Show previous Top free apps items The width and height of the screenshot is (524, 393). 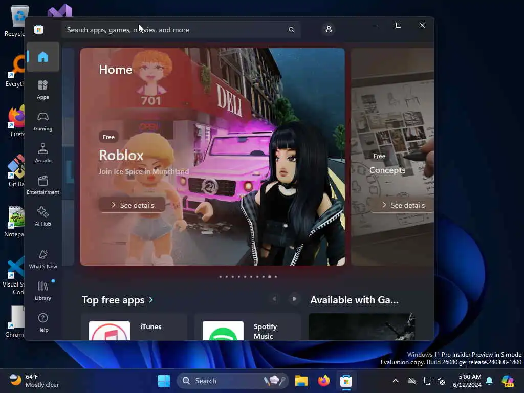click(274, 299)
